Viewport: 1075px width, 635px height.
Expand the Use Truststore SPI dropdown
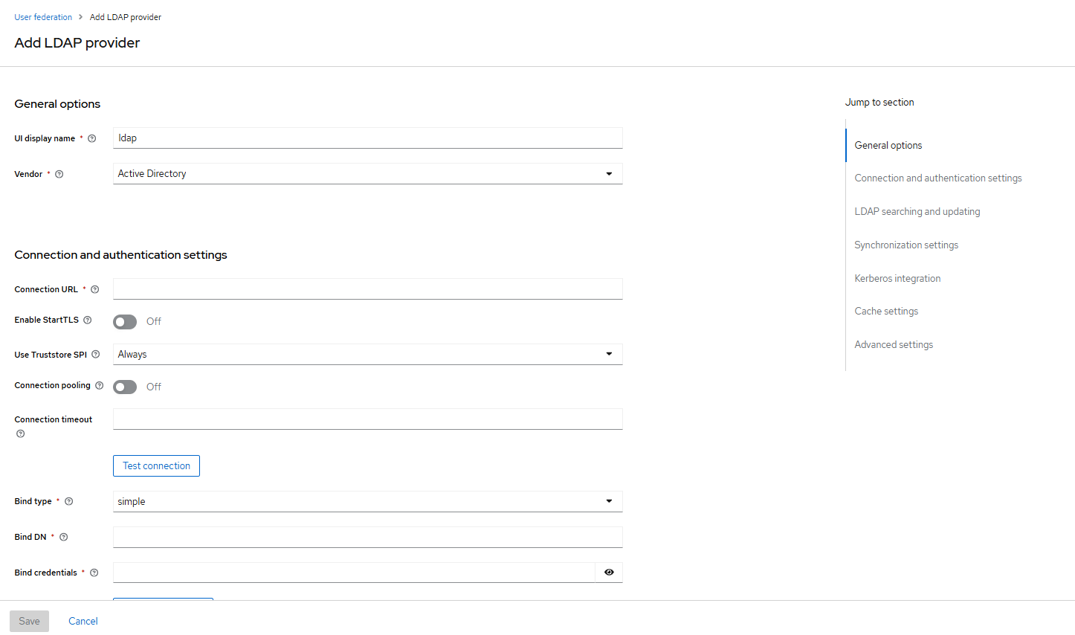tap(609, 354)
